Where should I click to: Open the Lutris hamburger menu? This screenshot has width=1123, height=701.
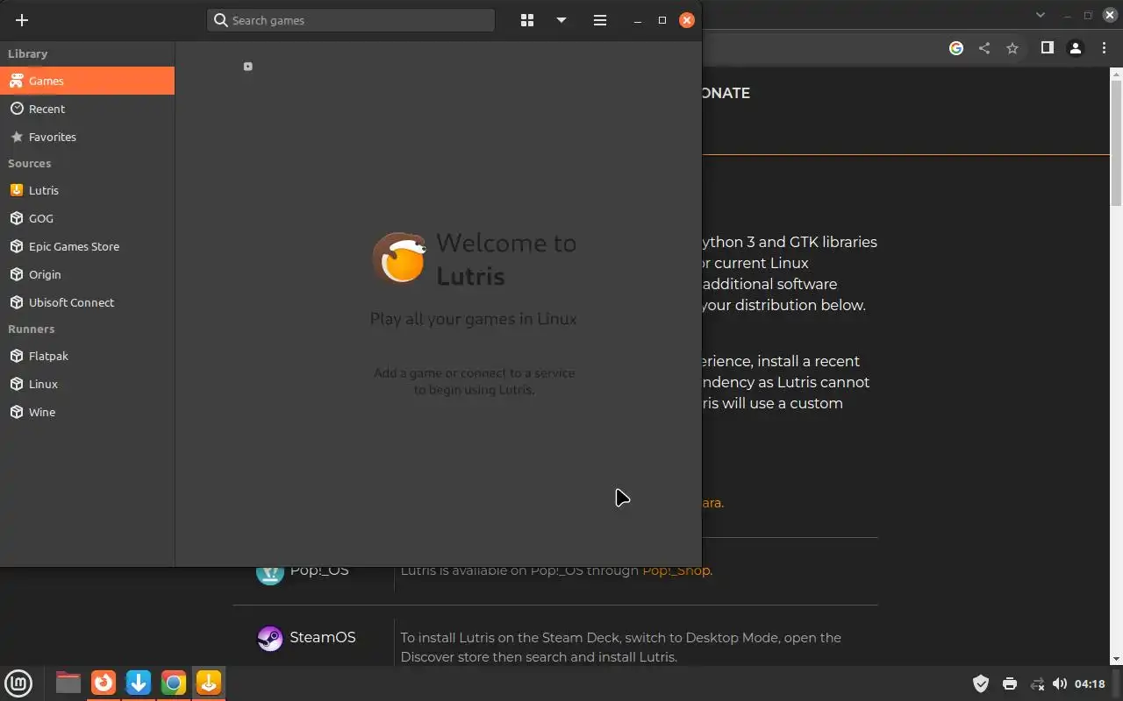pyautogui.click(x=600, y=20)
